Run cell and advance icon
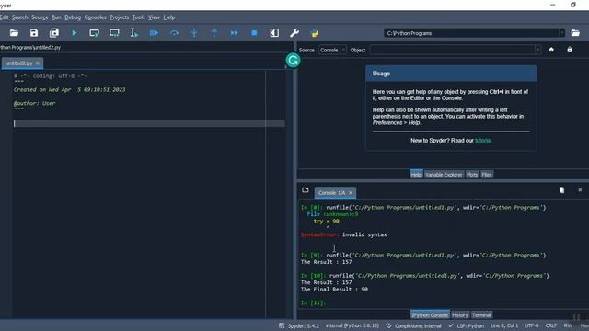This screenshot has width=589, height=331. (114, 33)
